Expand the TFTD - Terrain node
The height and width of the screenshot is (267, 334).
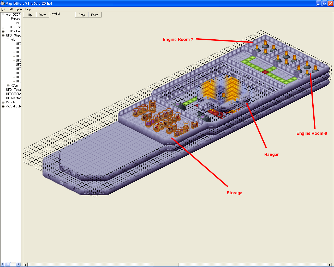point(3,31)
